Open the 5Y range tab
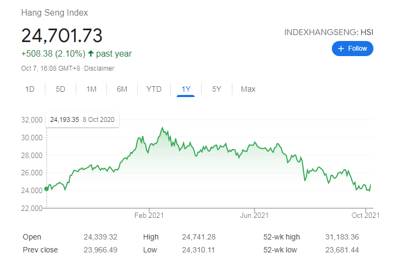The height and width of the screenshot is (274, 401). click(216, 89)
